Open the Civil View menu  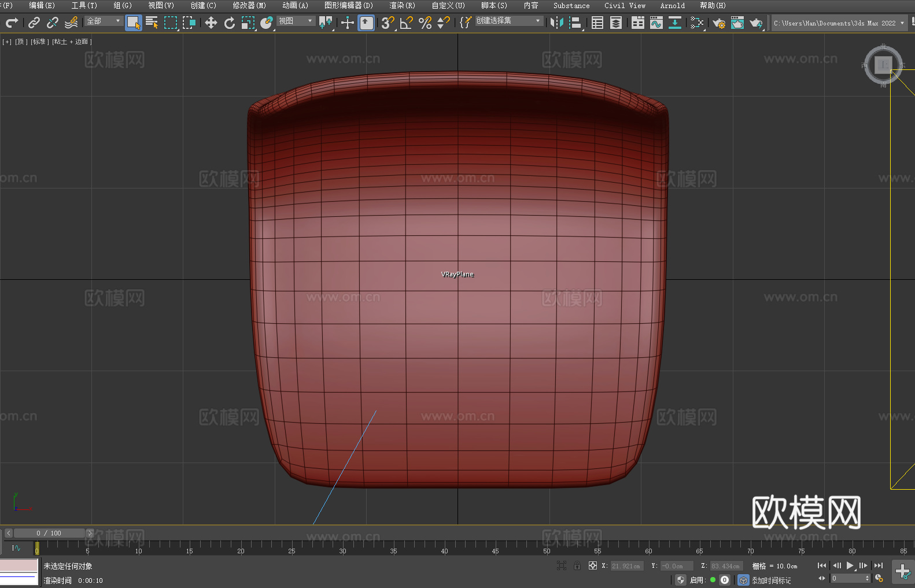[625, 5]
